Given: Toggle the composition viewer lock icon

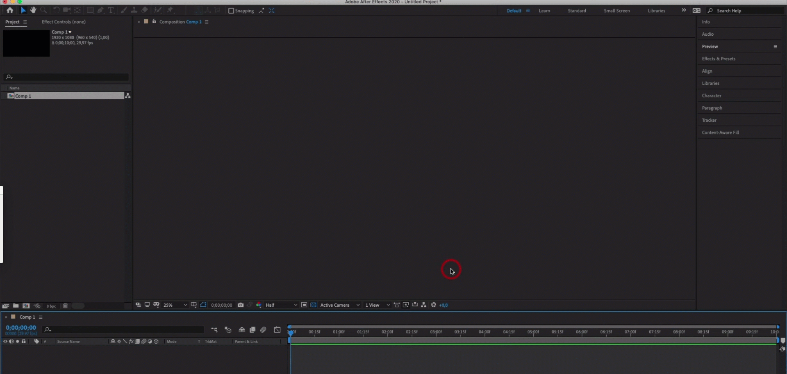Looking at the screenshot, I should tap(154, 22).
